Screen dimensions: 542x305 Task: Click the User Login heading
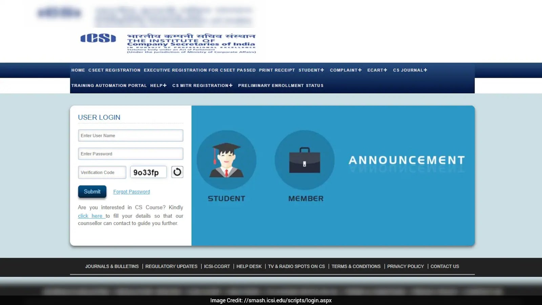[x=99, y=117]
